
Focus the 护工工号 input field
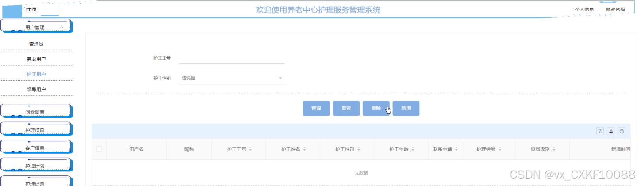click(232, 58)
